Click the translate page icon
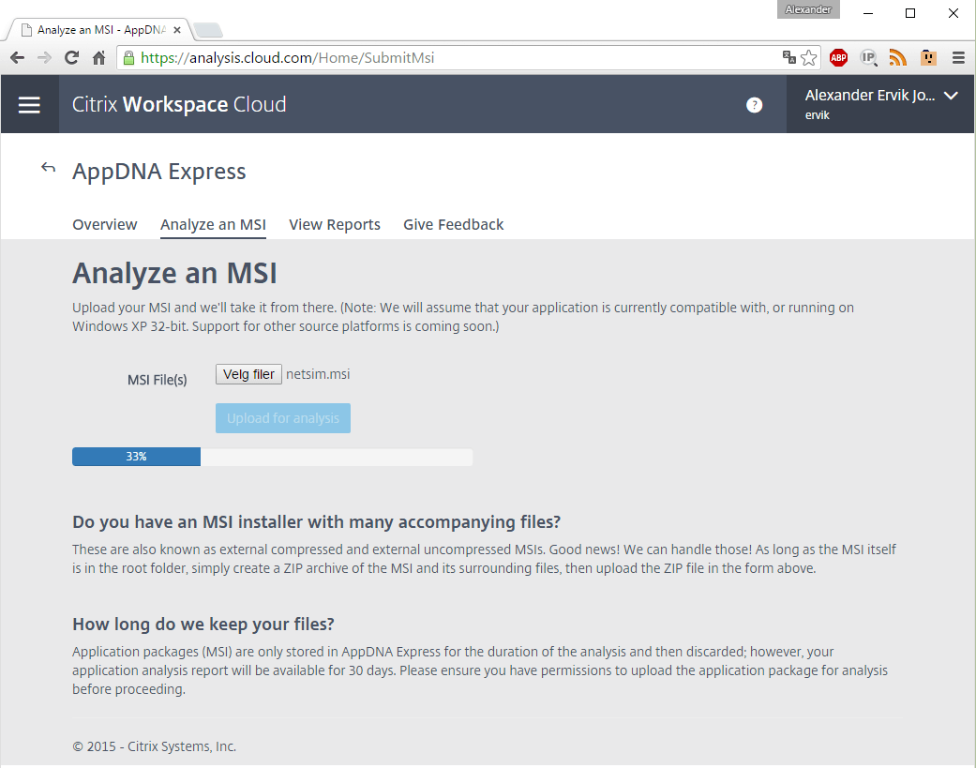976x768 pixels. click(789, 57)
